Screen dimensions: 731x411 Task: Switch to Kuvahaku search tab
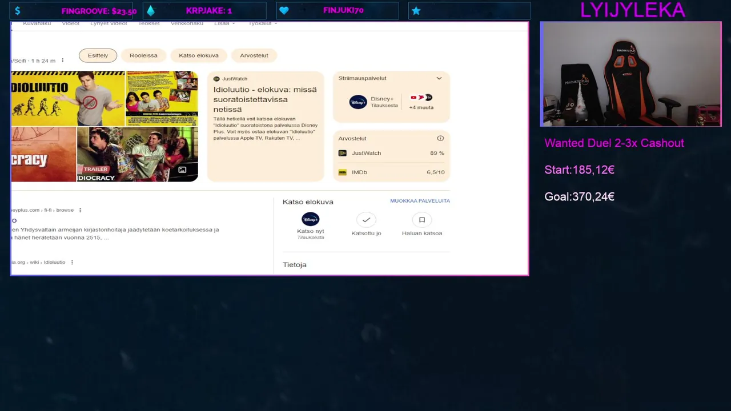(x=37, y=23)
